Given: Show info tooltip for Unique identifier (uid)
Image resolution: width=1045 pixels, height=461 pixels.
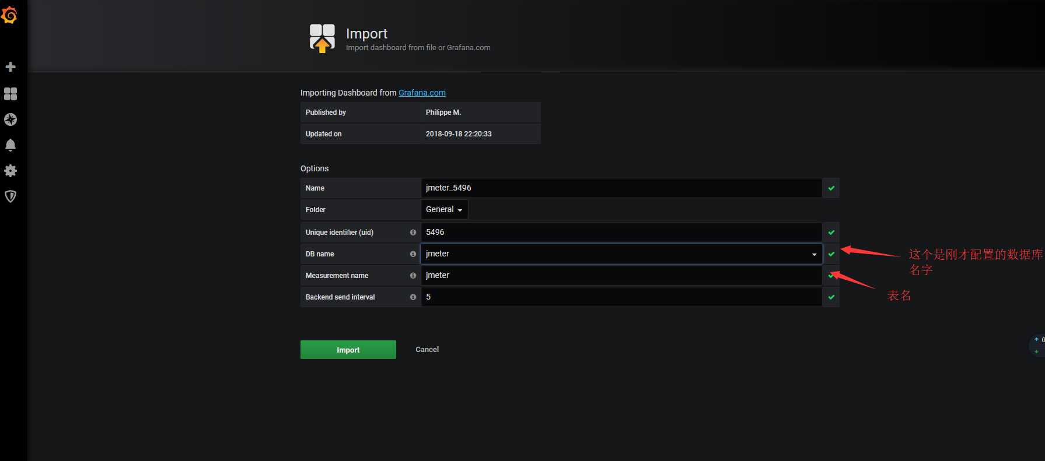Looking at the screenshot, I should (413, 233).
